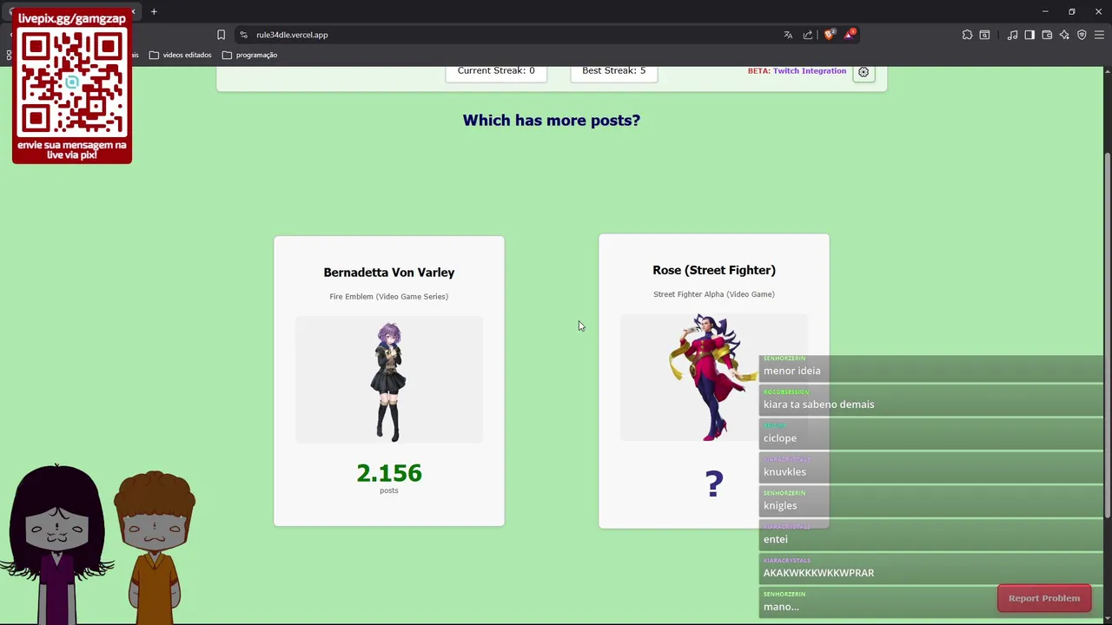Open the 'videos editados' bookmarks folder
Screen dimensions: 1112x625
pos(180,55)
